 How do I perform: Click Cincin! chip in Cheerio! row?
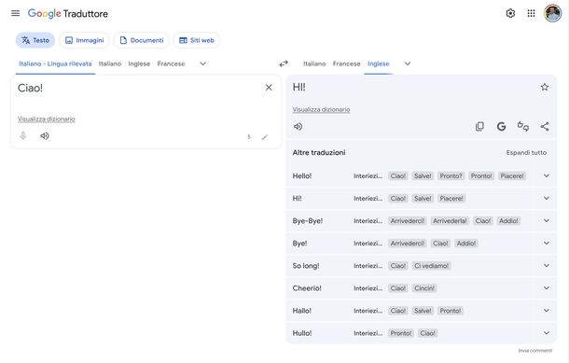(x=424, y=288)
